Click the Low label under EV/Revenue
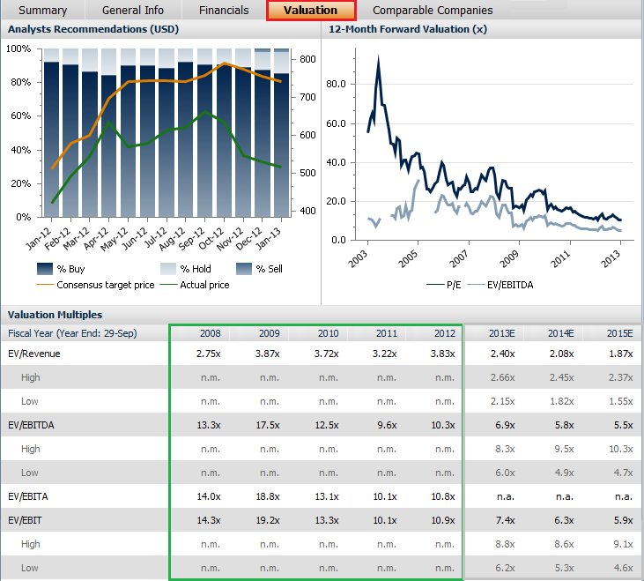The height and width of the screenshot is (581, 644). [30, 401]
